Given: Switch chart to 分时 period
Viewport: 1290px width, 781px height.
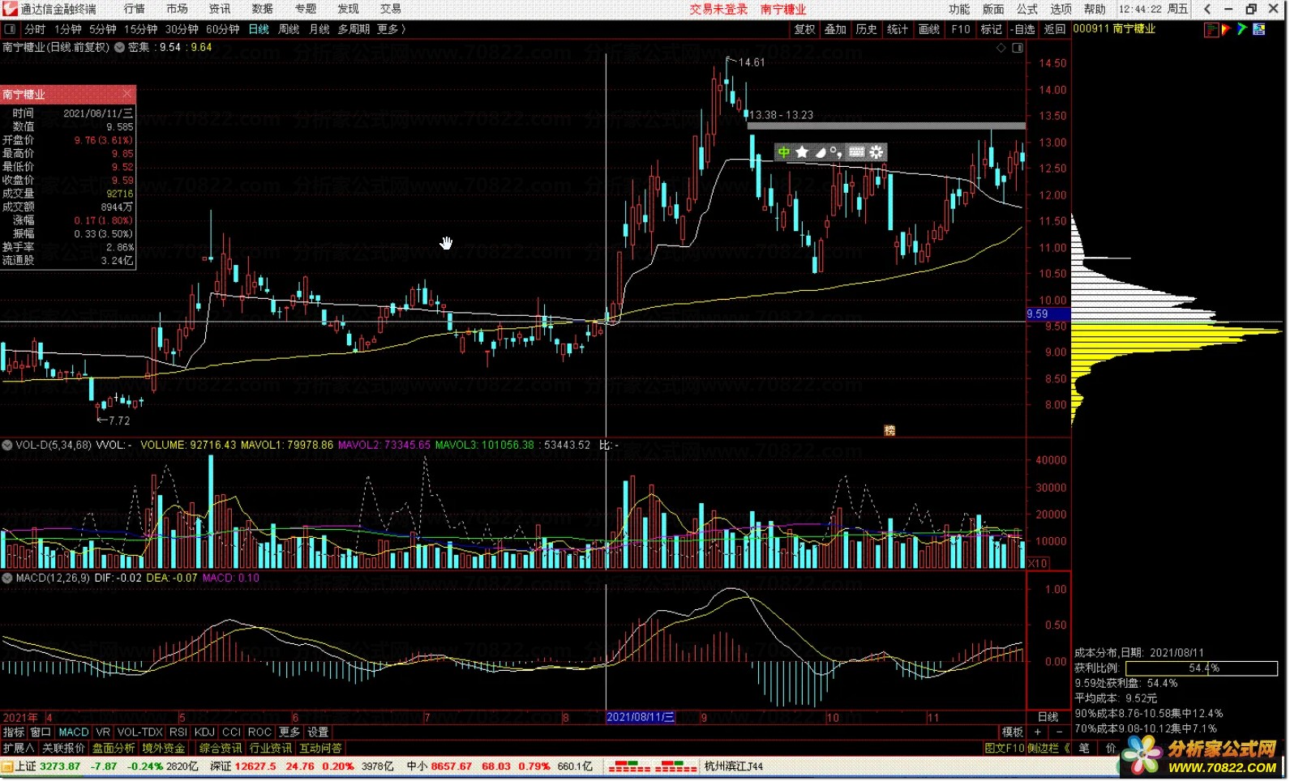Looking at the screenshot, I should pyautogui.click(x=35, y=29).
